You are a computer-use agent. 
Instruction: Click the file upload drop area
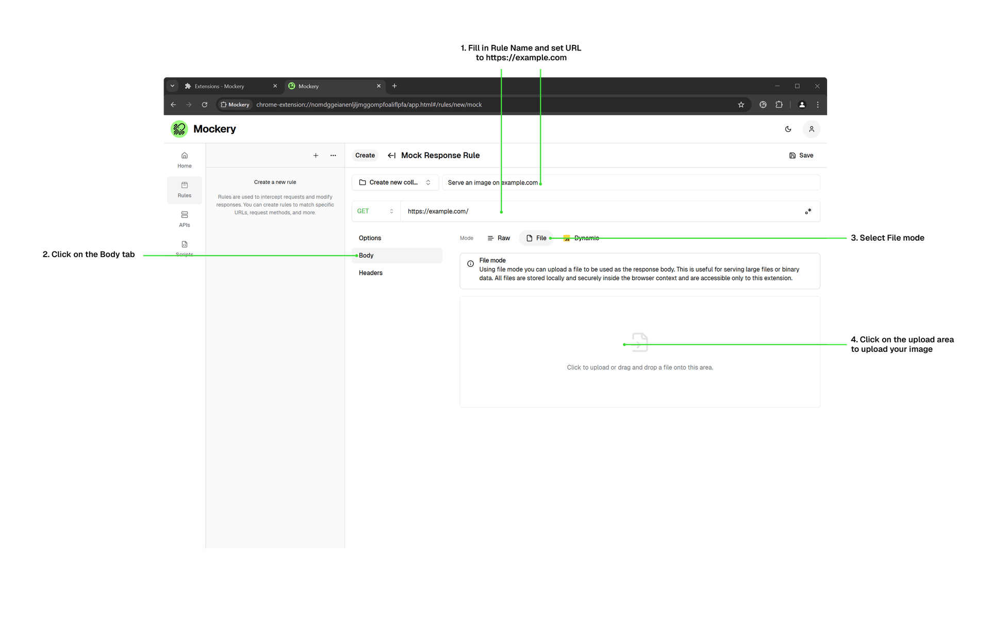639,352
